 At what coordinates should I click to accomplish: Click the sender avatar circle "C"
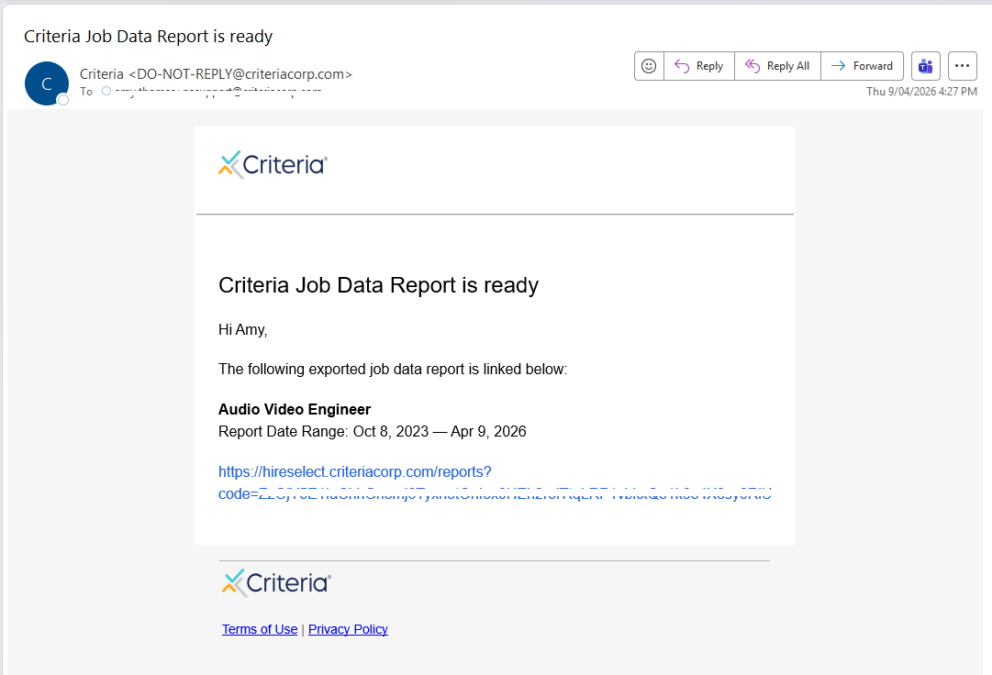[46, 83]
